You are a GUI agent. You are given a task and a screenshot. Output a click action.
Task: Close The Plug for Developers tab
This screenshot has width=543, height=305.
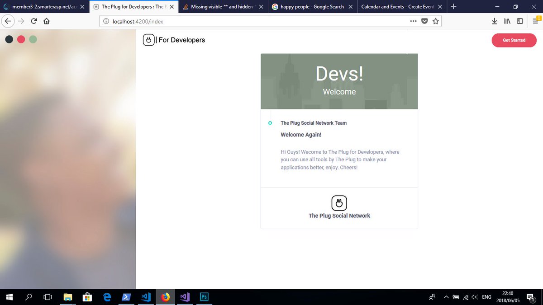point(171,7)
